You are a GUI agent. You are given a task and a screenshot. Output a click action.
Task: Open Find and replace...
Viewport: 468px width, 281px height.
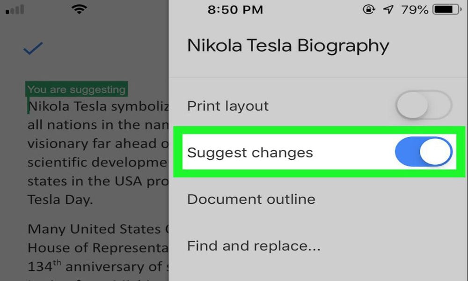(254, 246)
